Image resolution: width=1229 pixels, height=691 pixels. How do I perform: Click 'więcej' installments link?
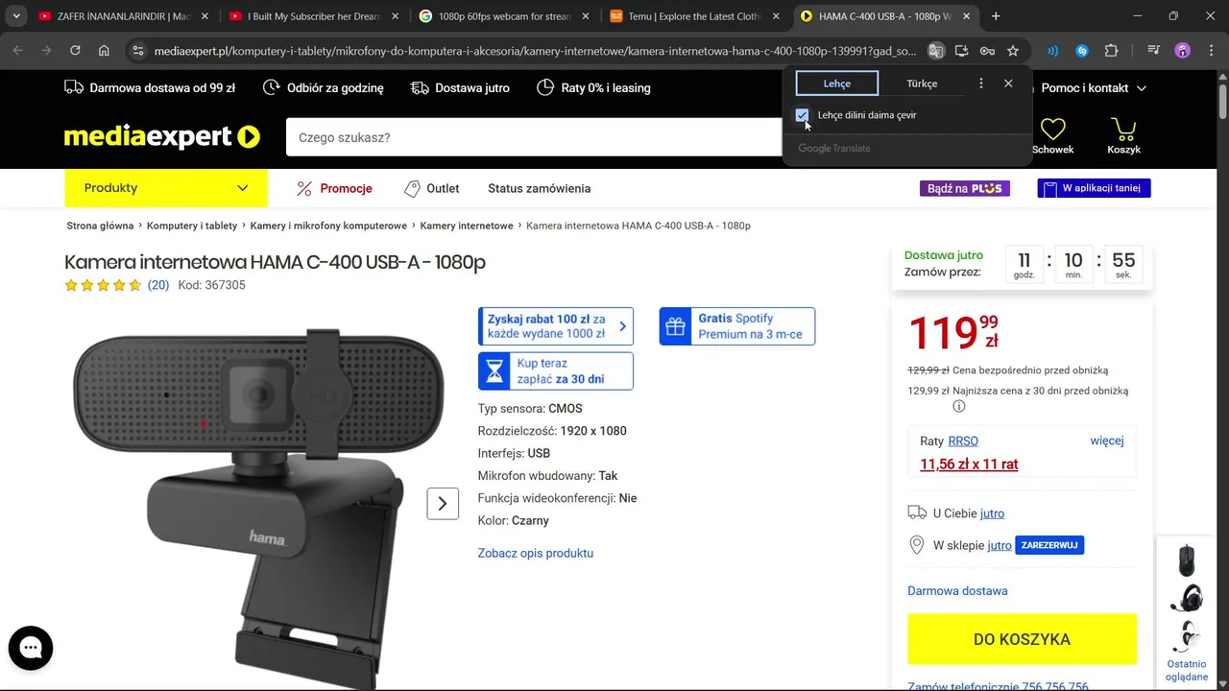[1107, 441]
